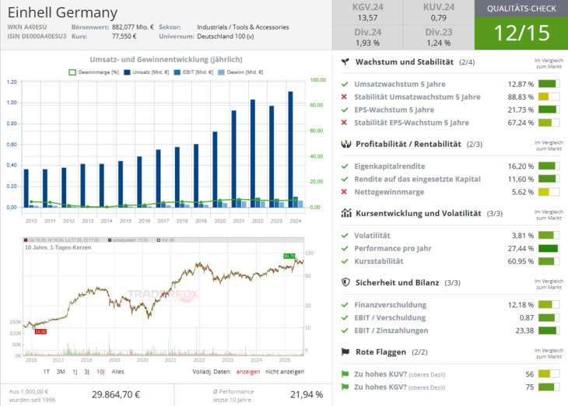Click the Profitabilität / Rentabilität hands icon

coord(346,144)
